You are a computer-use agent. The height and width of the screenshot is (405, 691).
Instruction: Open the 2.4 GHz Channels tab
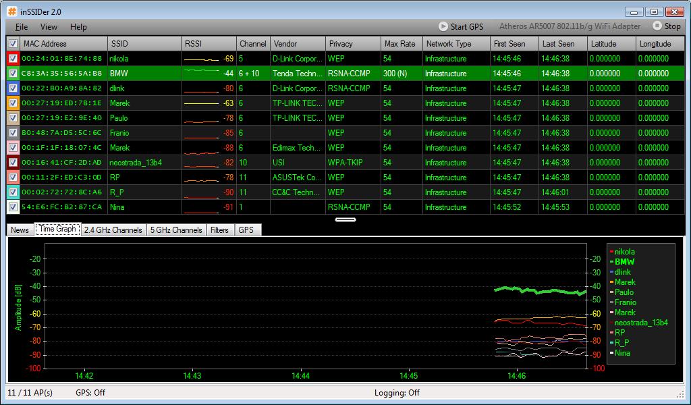tap(113, 230)
